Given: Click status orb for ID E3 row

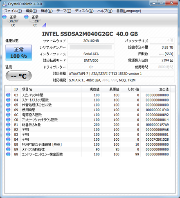Looking at the screenshot, I should point(8,134).
